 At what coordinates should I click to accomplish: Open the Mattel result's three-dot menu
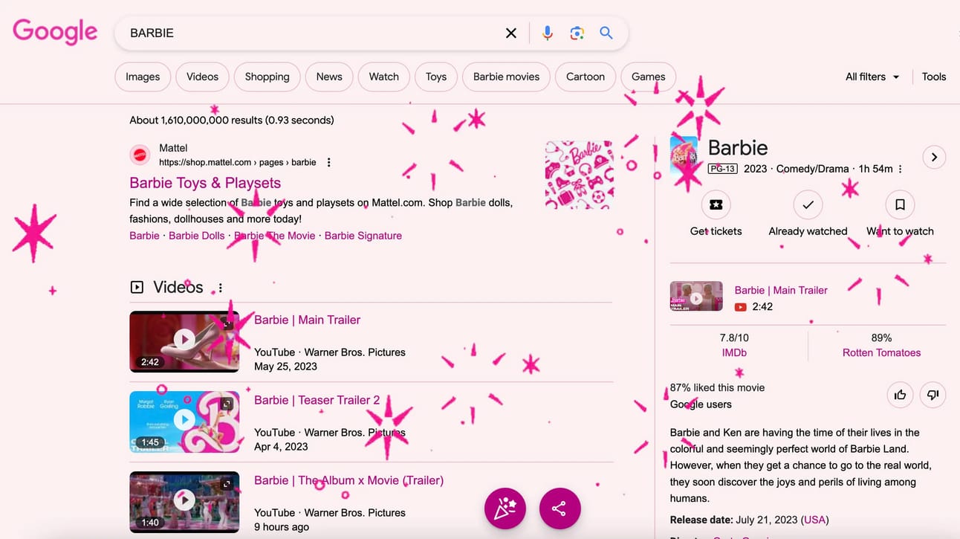coord(329,162)
